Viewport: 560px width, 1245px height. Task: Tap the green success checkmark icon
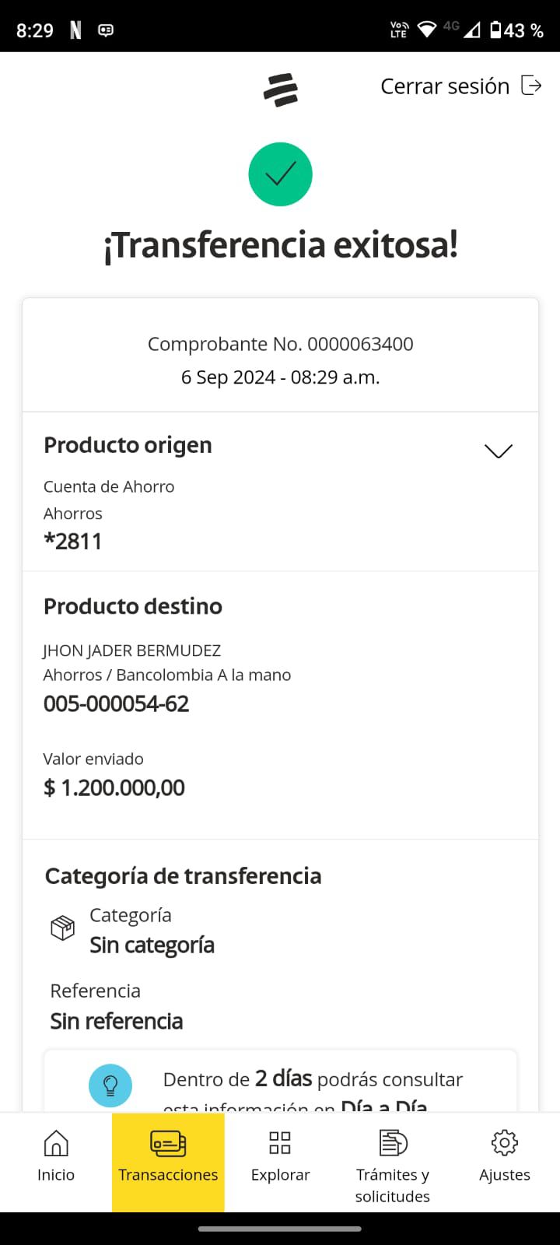(x=280, y=174)
